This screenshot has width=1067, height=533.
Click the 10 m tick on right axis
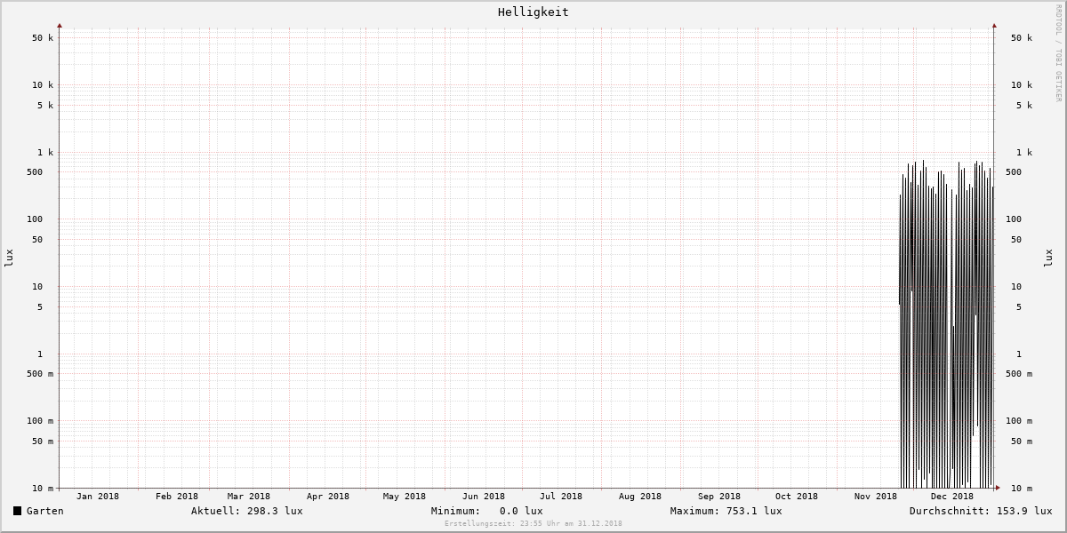(x=1022, y=488)
